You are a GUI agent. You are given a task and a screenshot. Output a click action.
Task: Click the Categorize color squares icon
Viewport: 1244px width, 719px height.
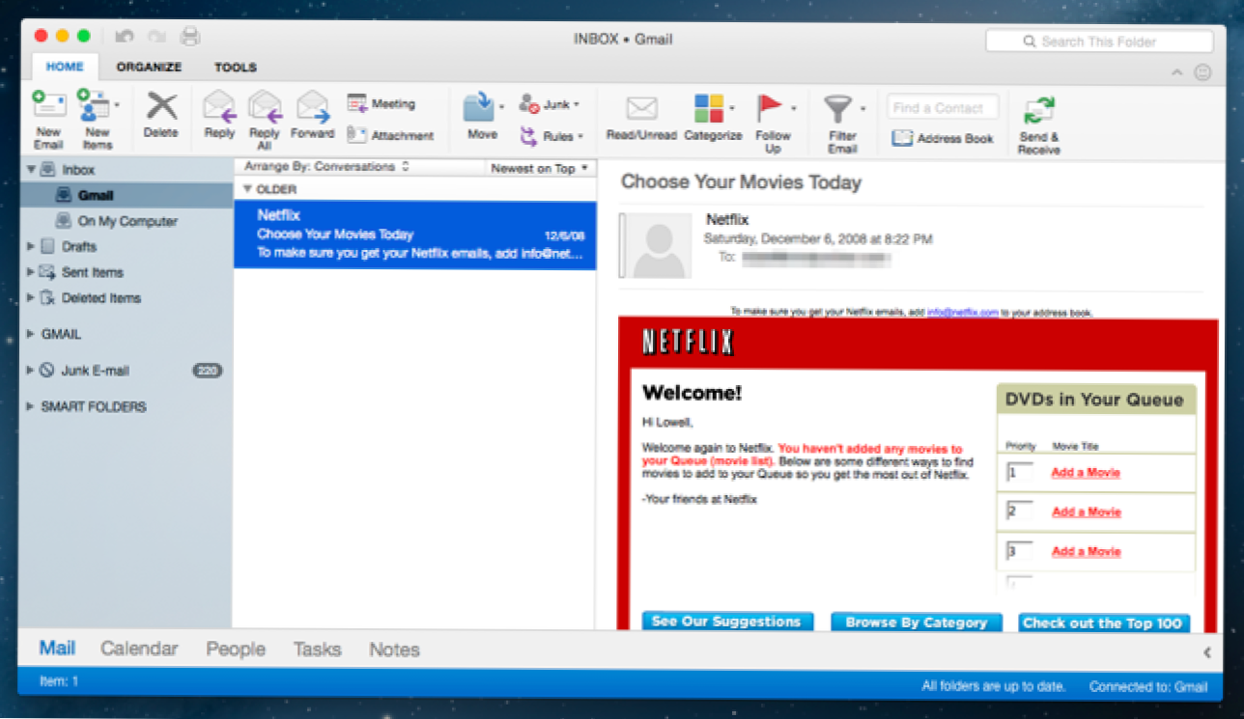click(709, 108)
